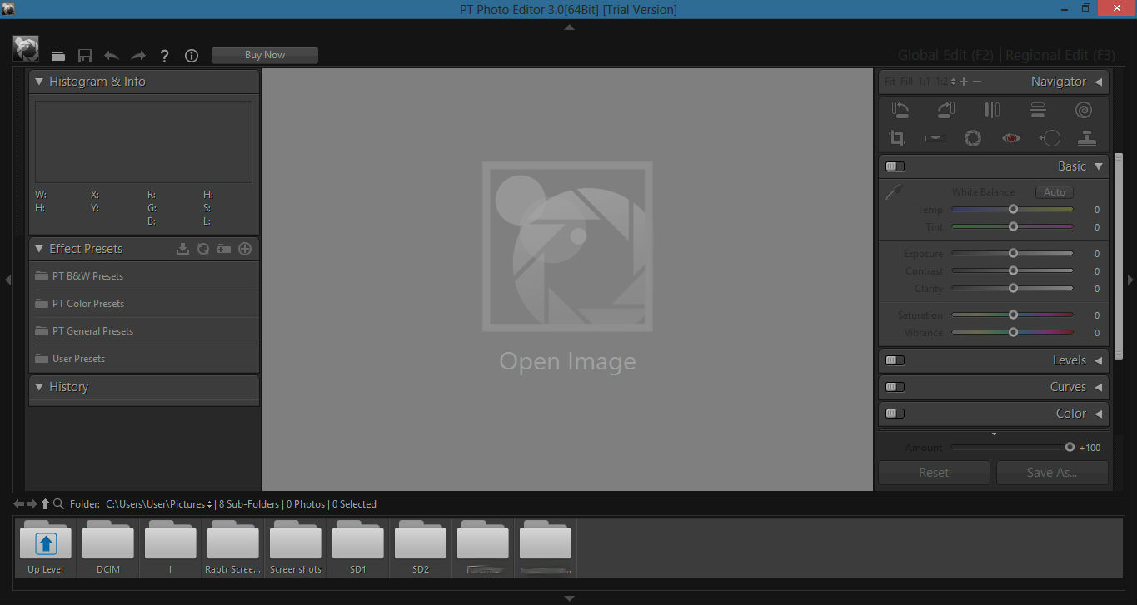
Task: Toggle the Color panel switch
Action: click(895, 414)
